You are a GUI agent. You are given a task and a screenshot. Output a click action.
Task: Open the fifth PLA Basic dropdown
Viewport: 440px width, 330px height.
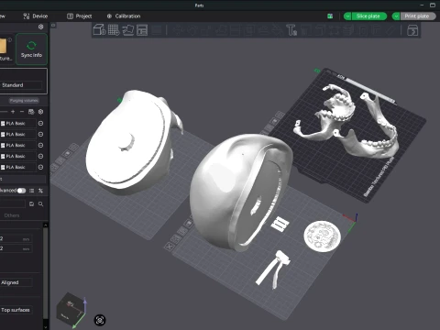[x=18, y=167]
